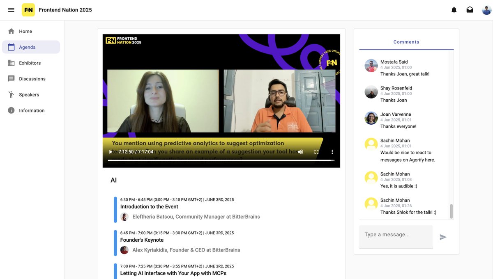Open the notifications bell
Viewport: 493px width, 279px height.
coord(454,10)
